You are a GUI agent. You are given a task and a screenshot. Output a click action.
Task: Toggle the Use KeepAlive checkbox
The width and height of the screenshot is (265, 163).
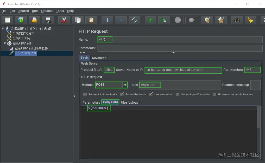151,94
